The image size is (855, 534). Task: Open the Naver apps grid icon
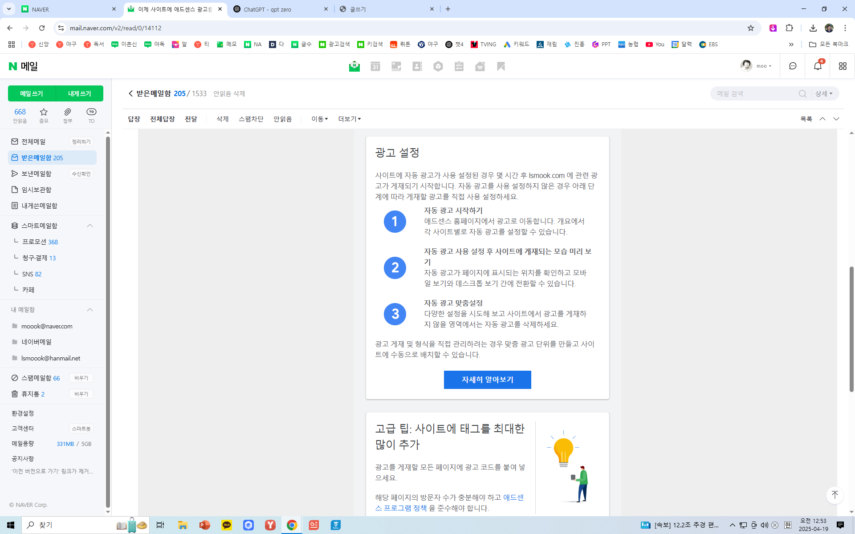(842, 66)
